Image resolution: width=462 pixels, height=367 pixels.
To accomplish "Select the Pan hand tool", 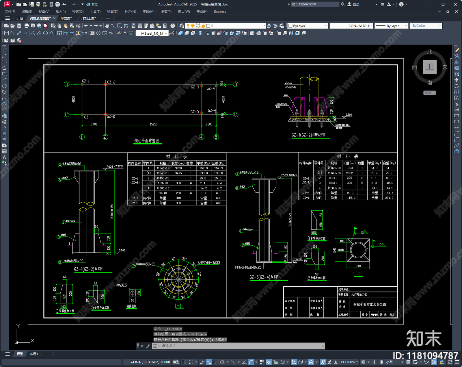I will (x=107, y=26).
